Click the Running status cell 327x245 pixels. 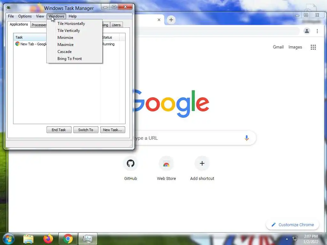point(108,44)
